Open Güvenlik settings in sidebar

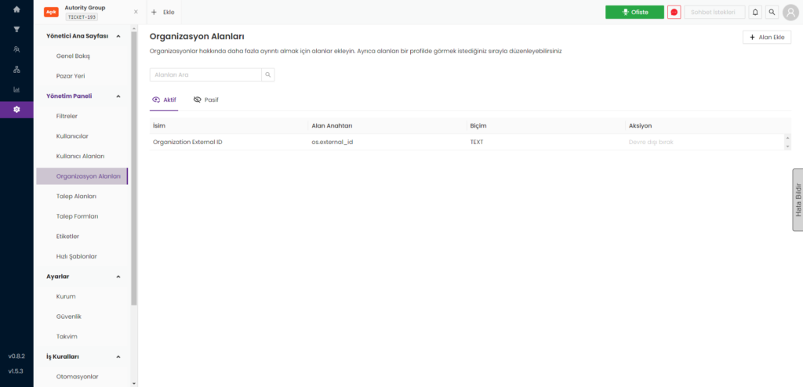click(69, 316)
